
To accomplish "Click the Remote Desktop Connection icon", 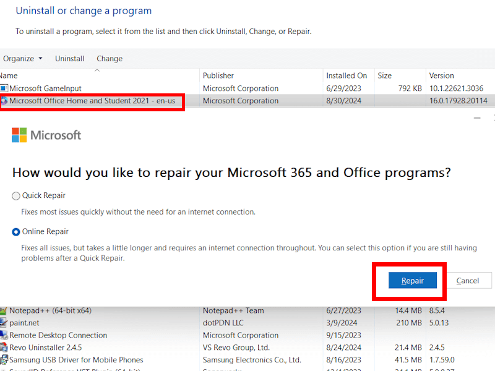I will click(4, 335).
